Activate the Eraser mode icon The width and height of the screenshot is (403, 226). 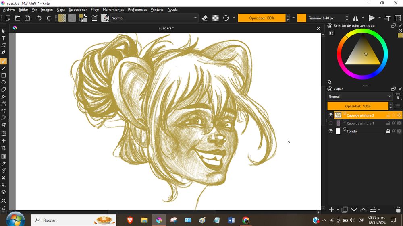[205, 18]
